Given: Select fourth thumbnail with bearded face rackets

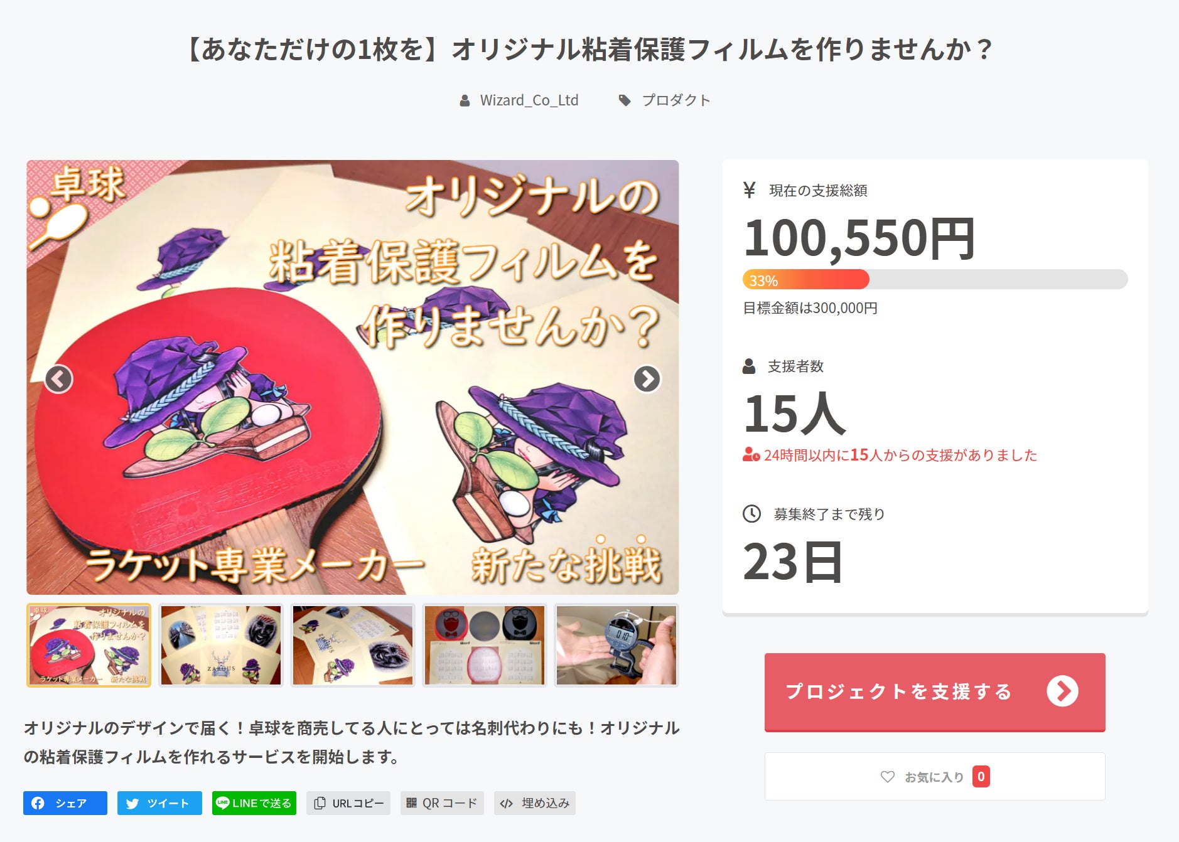Looking at the screenshot, I should 485,646.
